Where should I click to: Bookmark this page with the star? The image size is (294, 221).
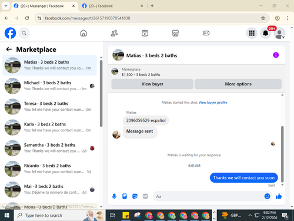[263, 18]
